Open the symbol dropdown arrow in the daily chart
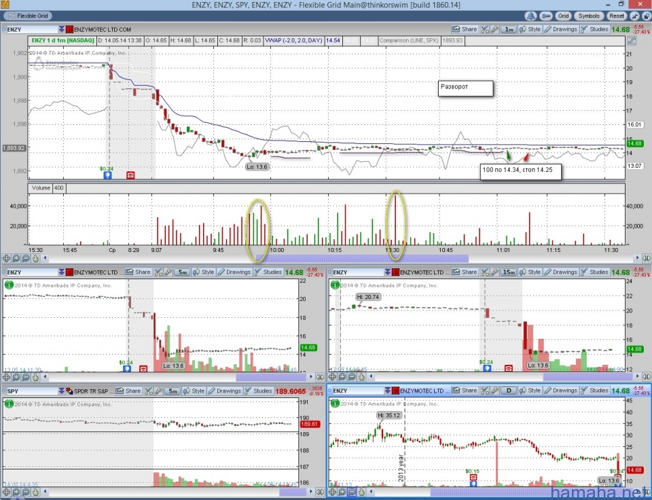Image resolution: width=652 pixels, height=500 pixels. tap(388, 391)
